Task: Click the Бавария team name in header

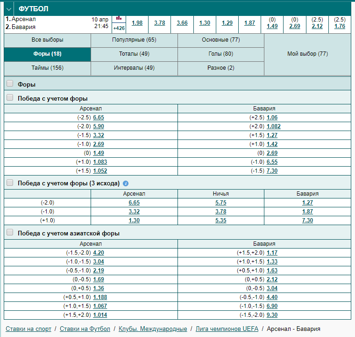Action: coord(23,27)
